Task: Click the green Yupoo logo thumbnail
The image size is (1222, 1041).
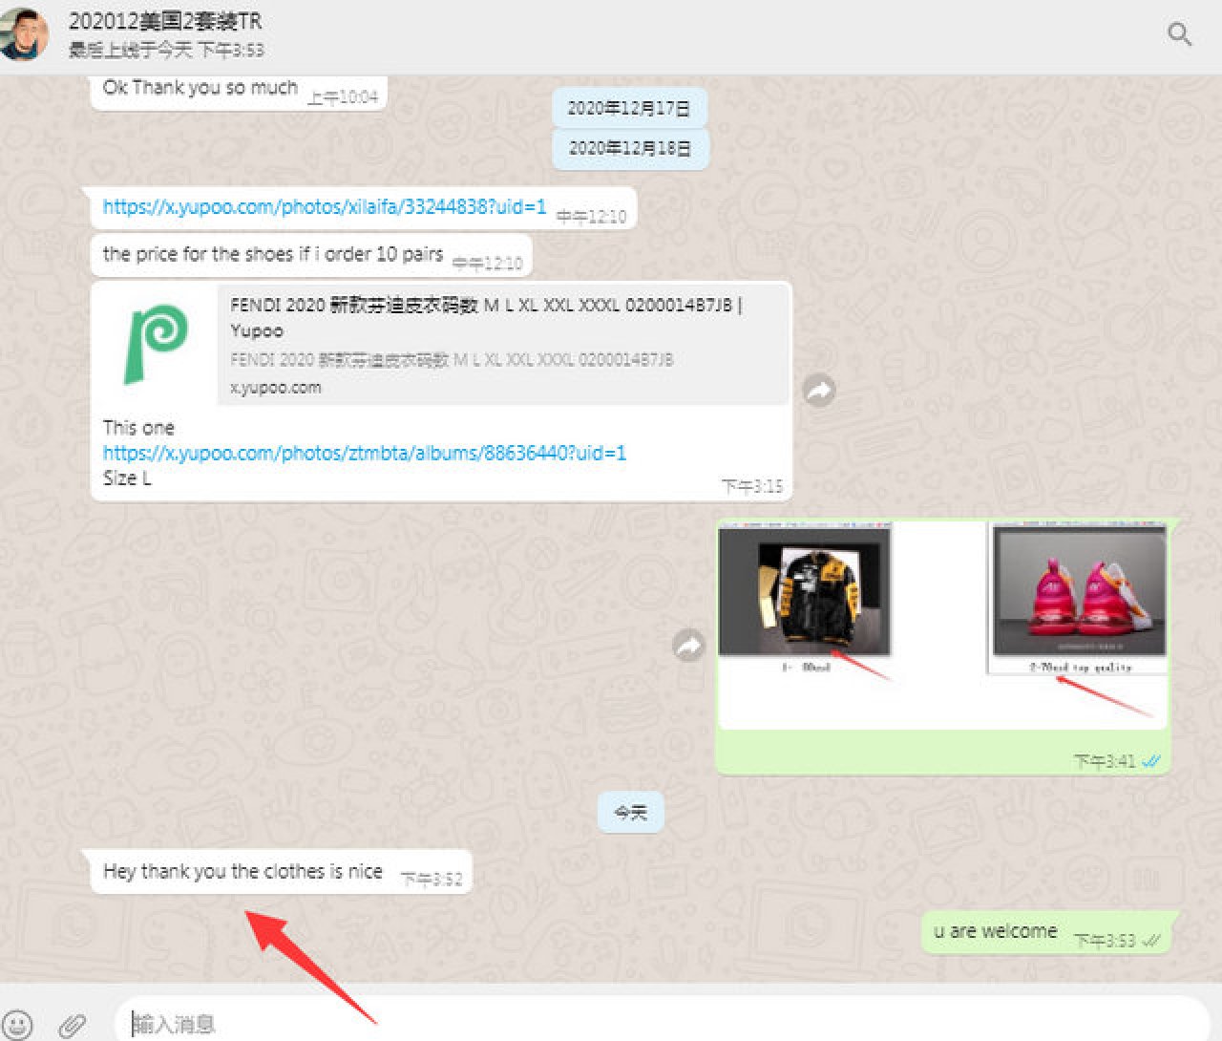Action: (x=156, y=344)
